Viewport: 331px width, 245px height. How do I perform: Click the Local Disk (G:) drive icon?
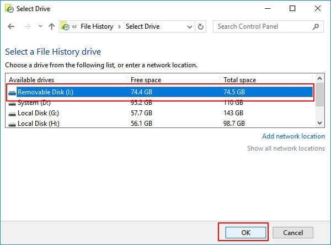tap(12, 113)
